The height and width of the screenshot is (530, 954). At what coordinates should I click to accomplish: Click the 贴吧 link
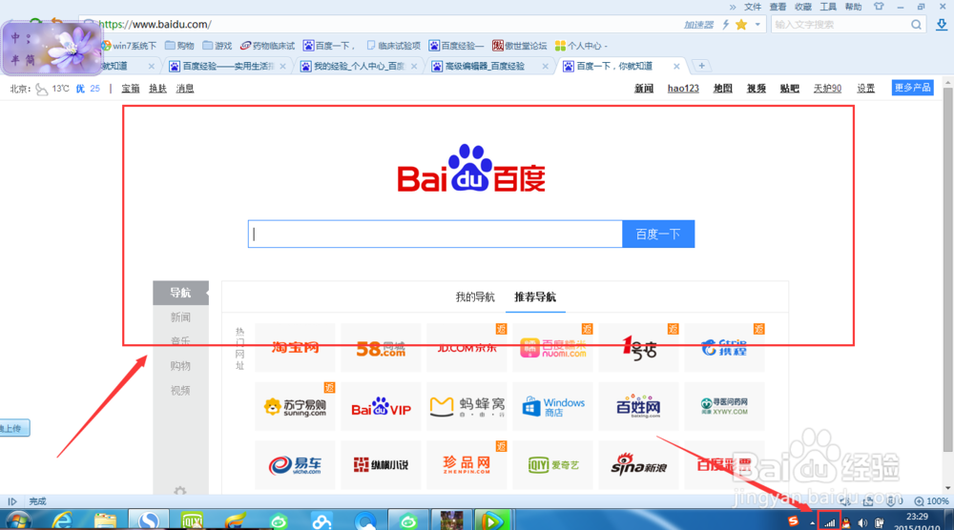(x=790, y=88)
